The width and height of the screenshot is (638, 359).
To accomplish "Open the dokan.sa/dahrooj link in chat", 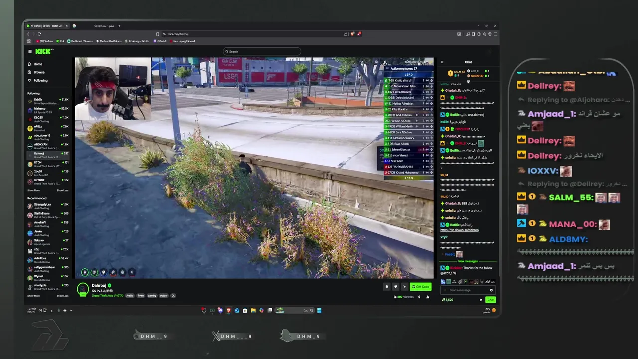I will pos(460,230).
